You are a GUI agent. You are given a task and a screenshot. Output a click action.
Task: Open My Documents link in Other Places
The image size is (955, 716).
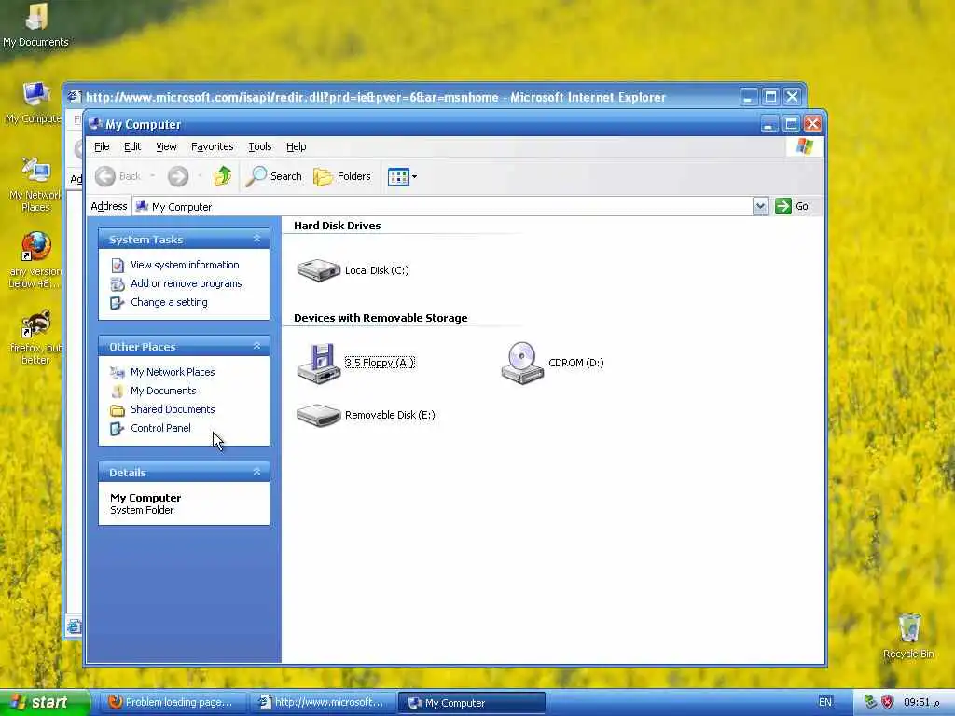click(163, 391)
